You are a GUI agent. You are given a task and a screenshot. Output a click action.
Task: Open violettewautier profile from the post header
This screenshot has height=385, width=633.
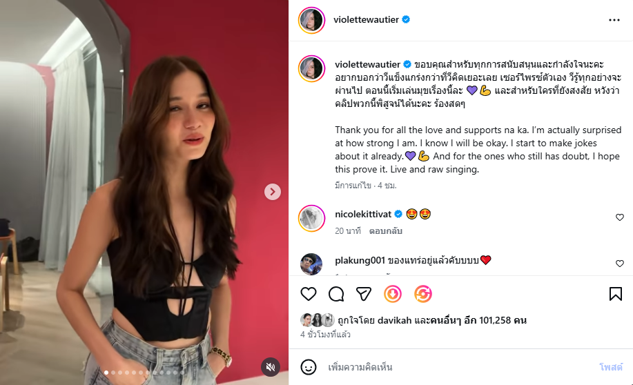(367, 20)
